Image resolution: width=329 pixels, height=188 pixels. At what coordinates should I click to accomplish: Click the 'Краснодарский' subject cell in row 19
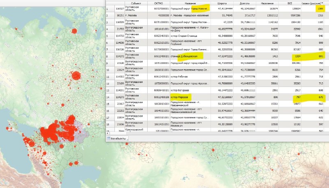click(136, 130)
